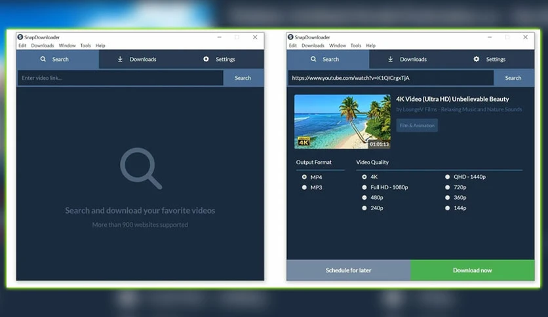Click the SnapDownloader logo in the left window's title bar
The height and width of the screenshot is (317, 548).
click(20, 37)
